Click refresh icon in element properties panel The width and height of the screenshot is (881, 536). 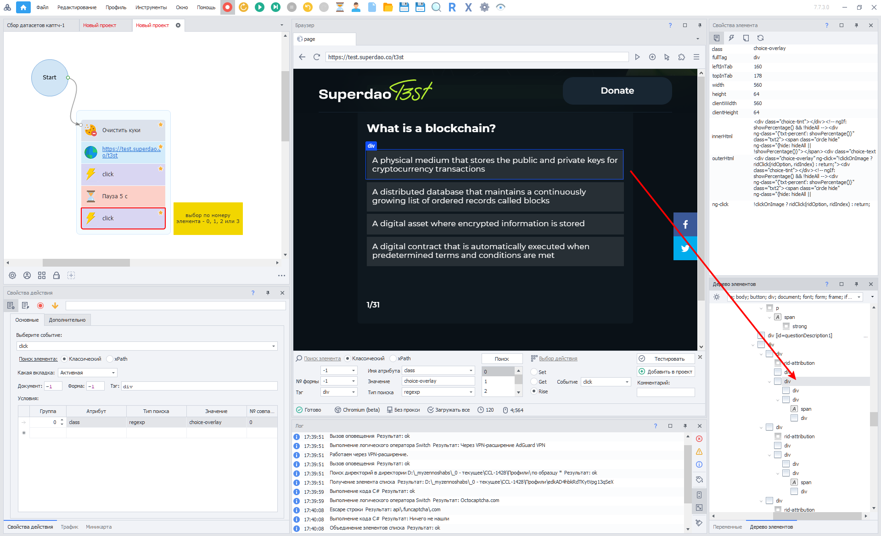[761, 38]
